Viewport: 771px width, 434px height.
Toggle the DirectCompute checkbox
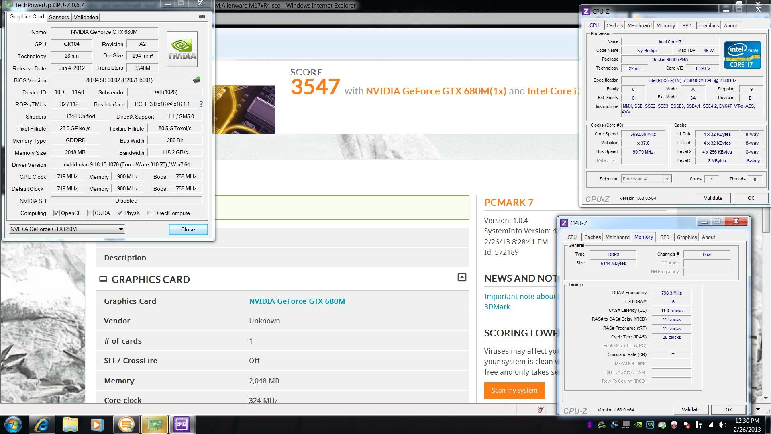pyautogui.click(x=150, y=213)
